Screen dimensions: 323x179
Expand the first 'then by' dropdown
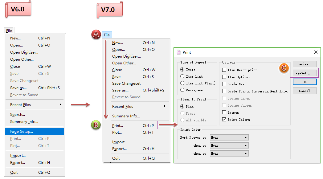tap(229, 145)
